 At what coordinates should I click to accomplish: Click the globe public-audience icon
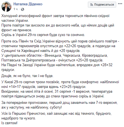[22, 9]
